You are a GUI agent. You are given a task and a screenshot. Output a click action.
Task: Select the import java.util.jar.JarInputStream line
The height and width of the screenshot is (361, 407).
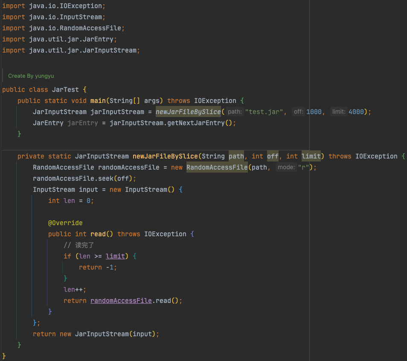point(71,50)
